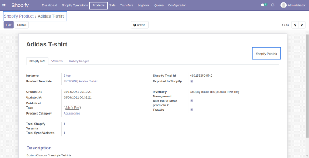The image size is (309, 158).
Task: Click the Description section heading
Action: pyautogui.click(x=39, y=148)
